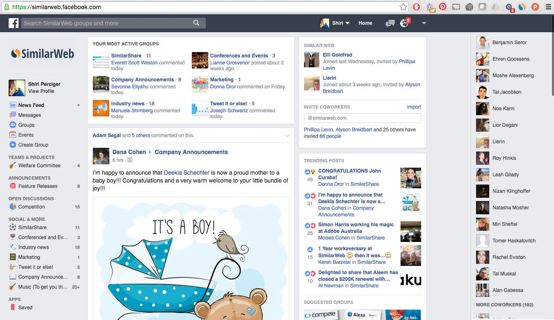This screenshot has height=320, width=554.
Task: Open the messages chat bubbles icon
Action: point(390,24)
